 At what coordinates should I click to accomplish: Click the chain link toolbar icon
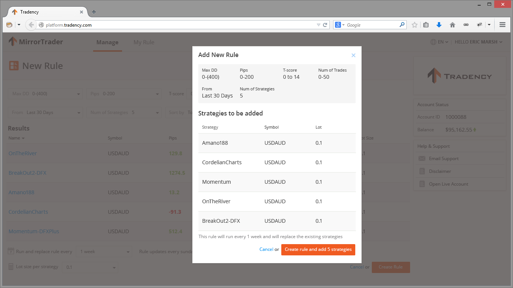[x=466, y=25]
